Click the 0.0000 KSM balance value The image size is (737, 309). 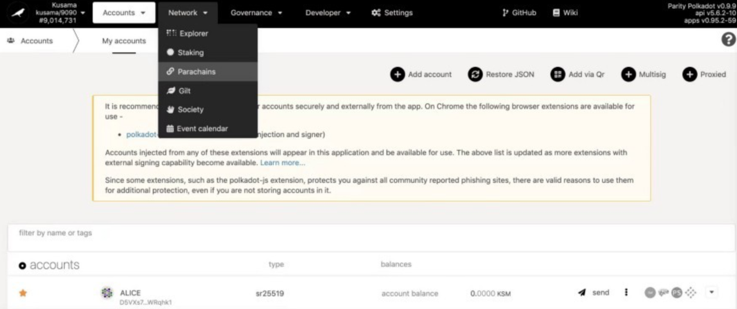490,293
